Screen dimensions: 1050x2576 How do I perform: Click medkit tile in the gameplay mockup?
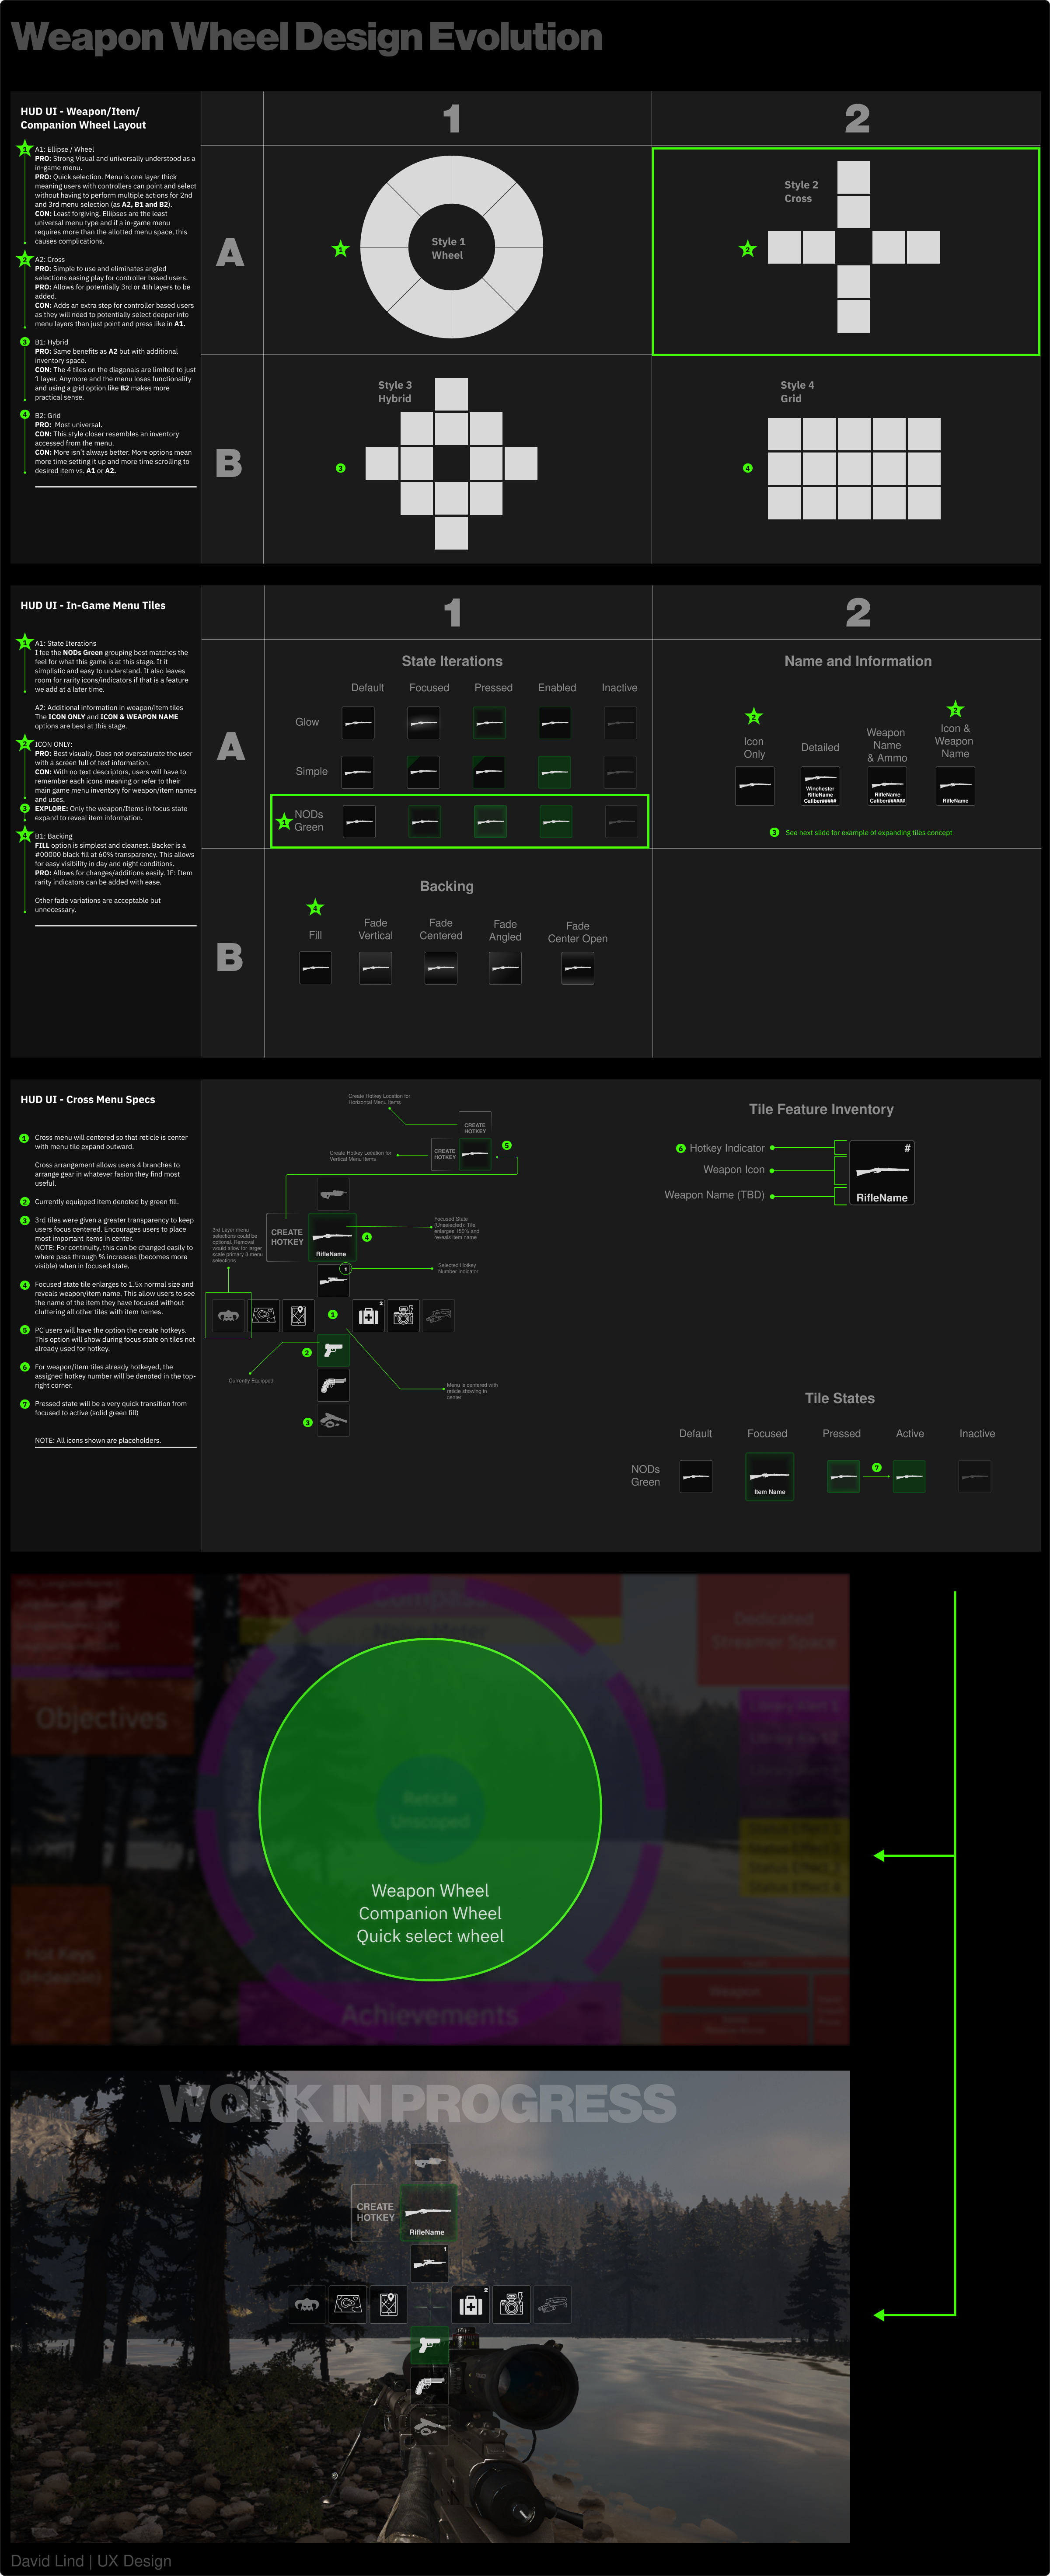pyautogui.click(x=470, y=2305)
